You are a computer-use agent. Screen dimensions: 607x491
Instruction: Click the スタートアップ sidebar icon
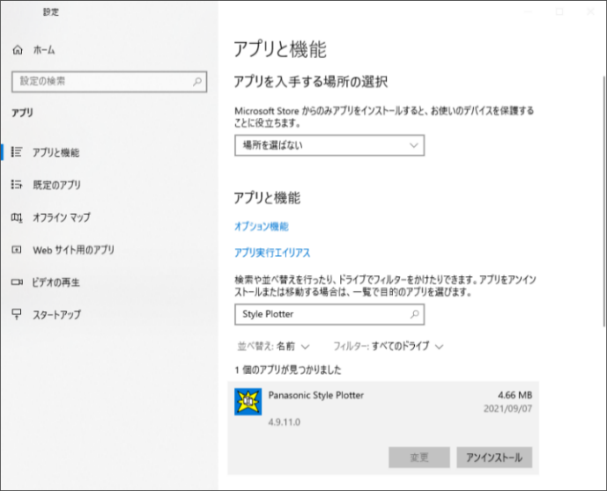(x=16, y=314)
